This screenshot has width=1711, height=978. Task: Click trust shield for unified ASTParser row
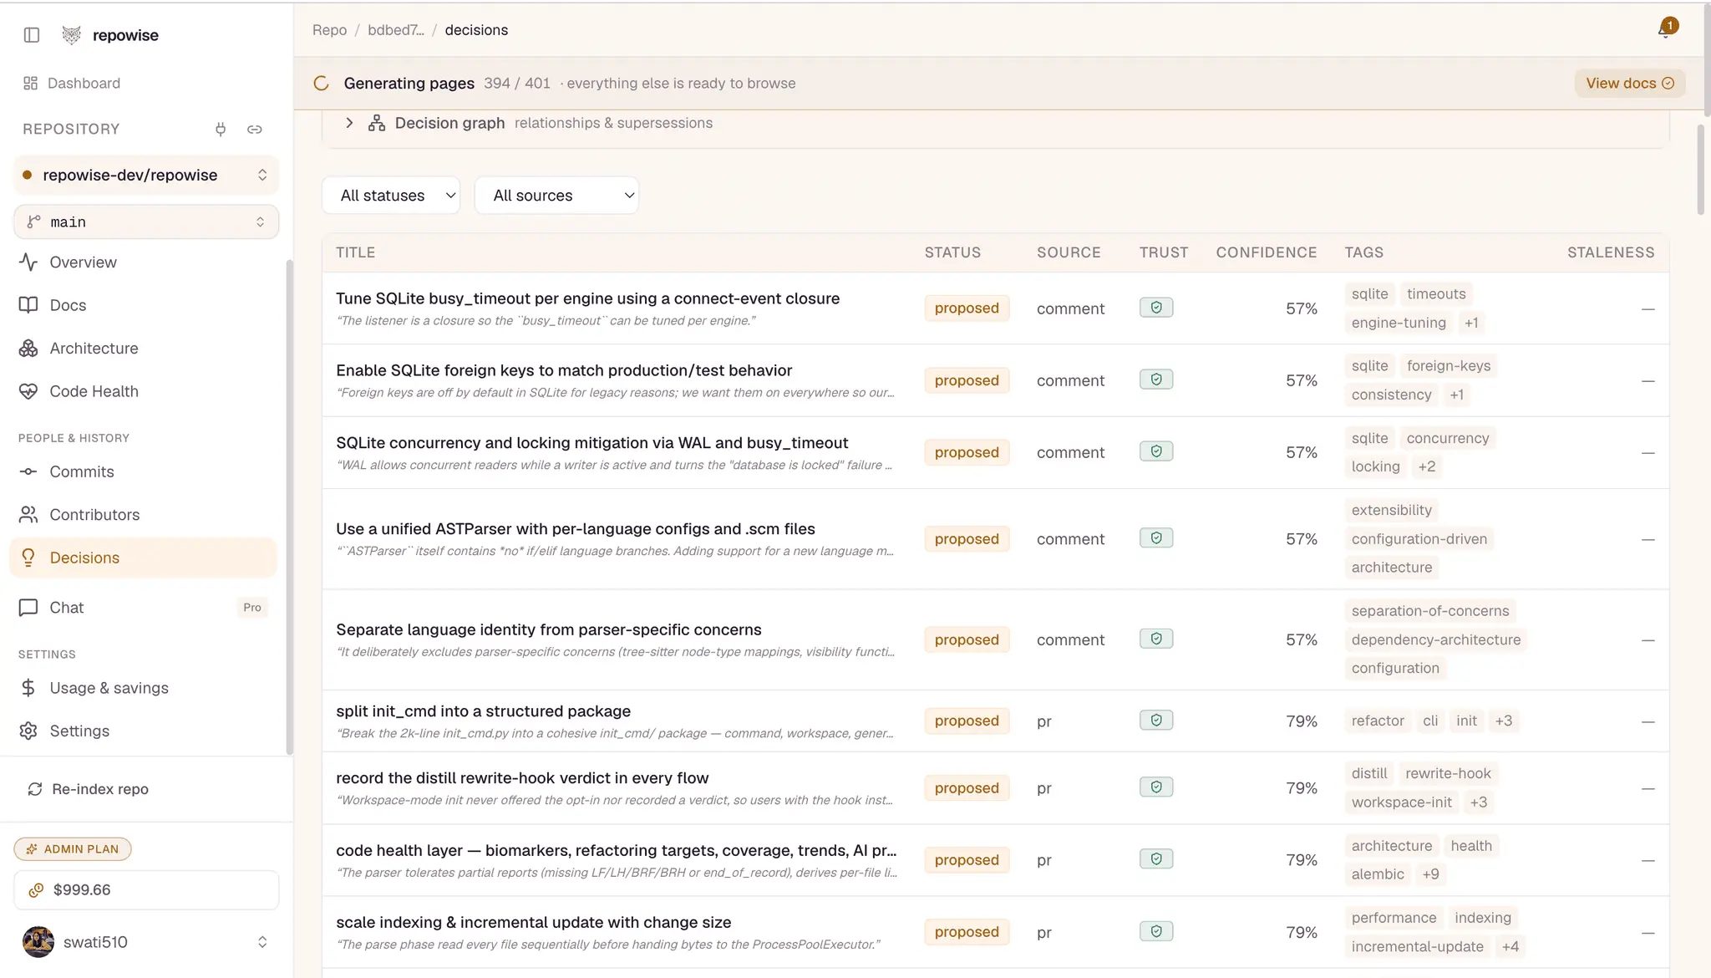[x=1156, y=538]
